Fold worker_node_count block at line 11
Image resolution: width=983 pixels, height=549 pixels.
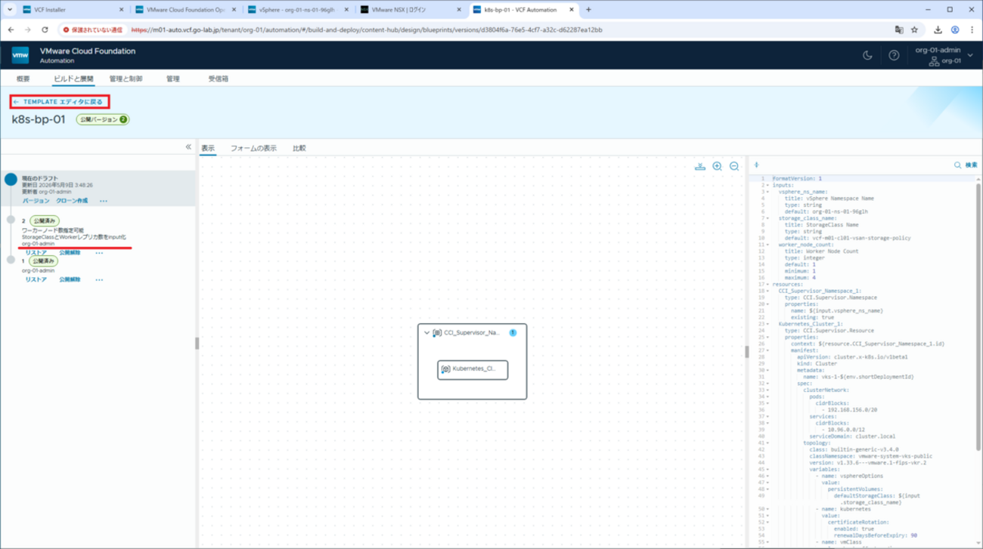click(x=767, y=245)
